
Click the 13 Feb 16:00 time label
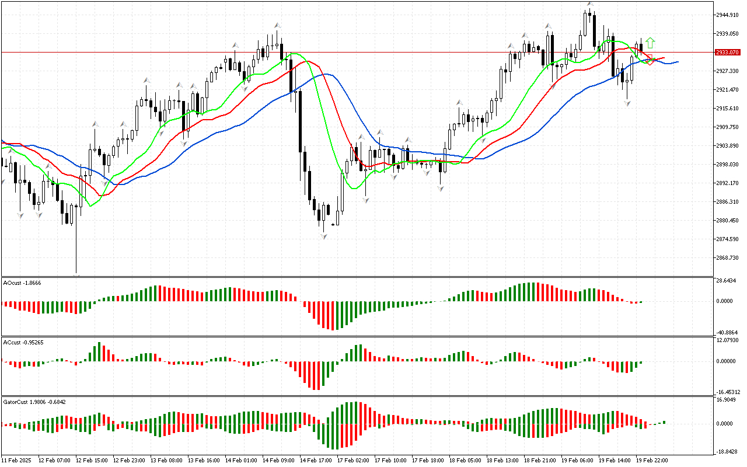204,461
